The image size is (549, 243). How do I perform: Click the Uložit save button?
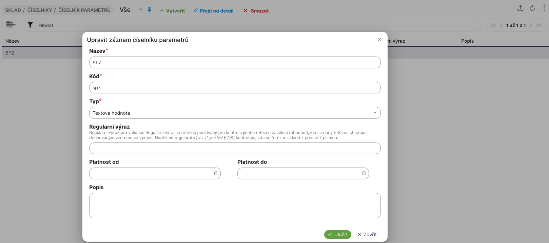(x=337, y=235)
